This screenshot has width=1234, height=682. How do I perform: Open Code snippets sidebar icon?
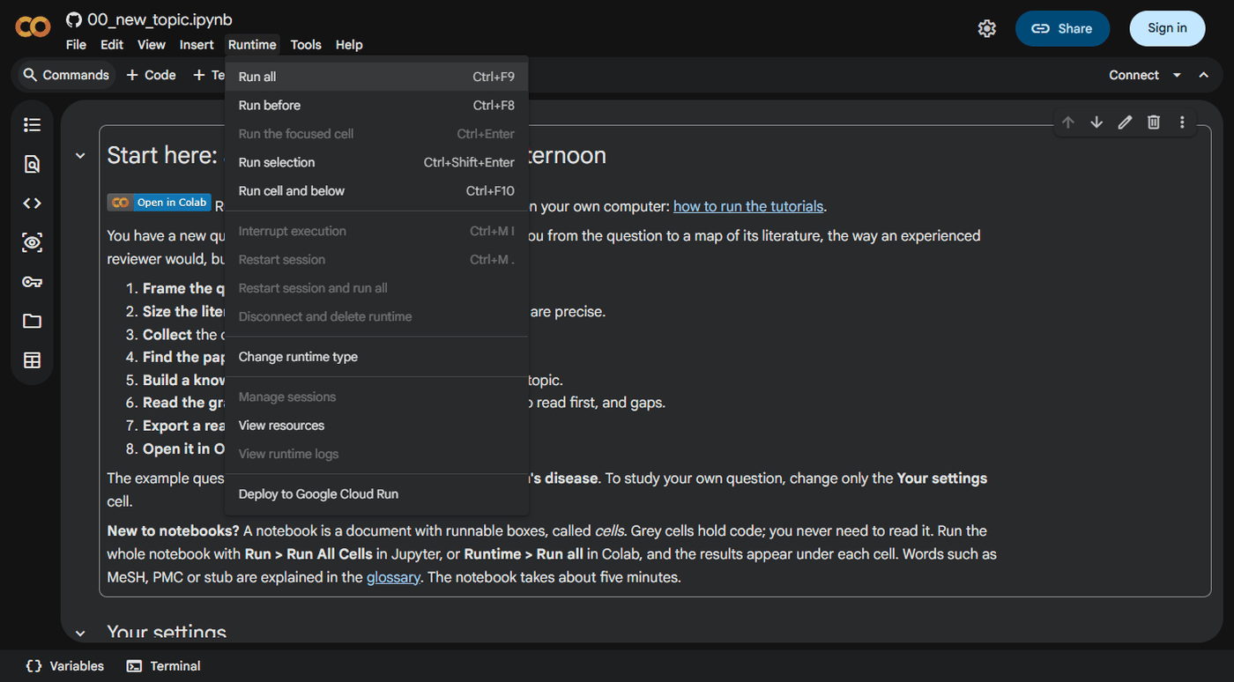coord(32,204)
